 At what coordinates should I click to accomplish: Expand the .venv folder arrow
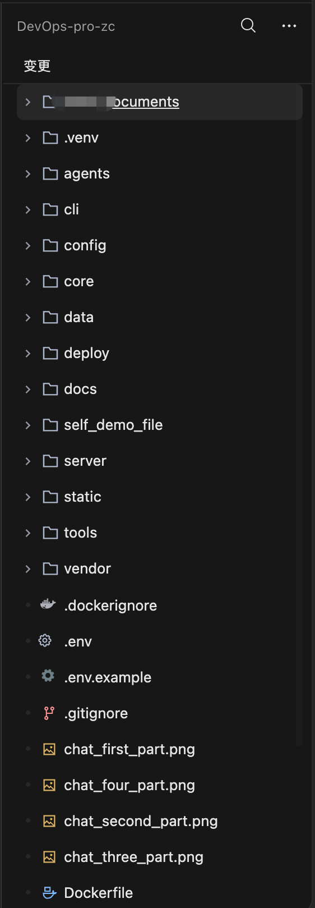tap(28, 138)
